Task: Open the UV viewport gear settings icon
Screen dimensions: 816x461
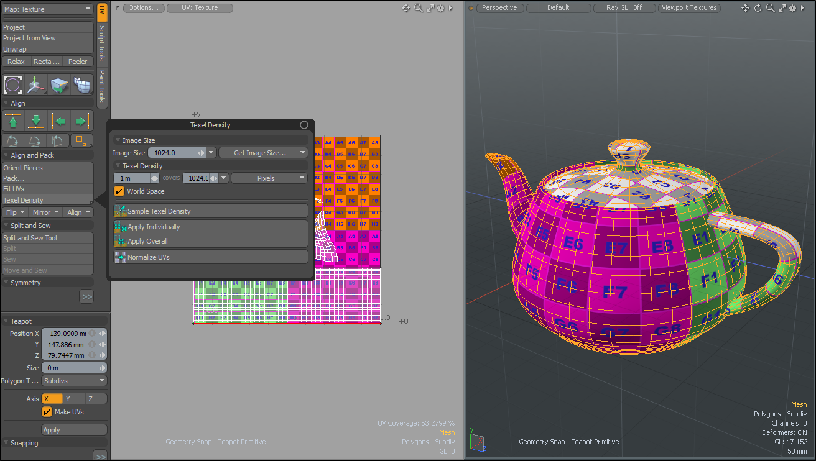Action: click(x=440, y=8)
